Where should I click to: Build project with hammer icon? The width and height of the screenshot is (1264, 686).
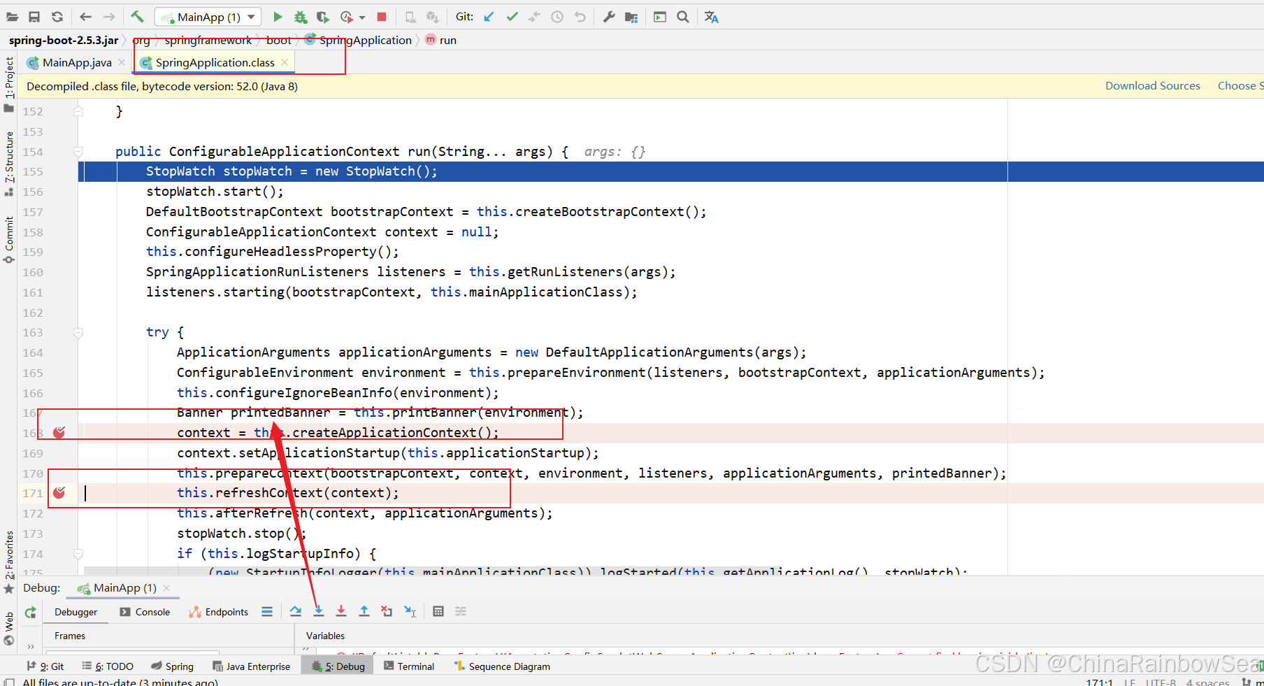click(137, 17)
